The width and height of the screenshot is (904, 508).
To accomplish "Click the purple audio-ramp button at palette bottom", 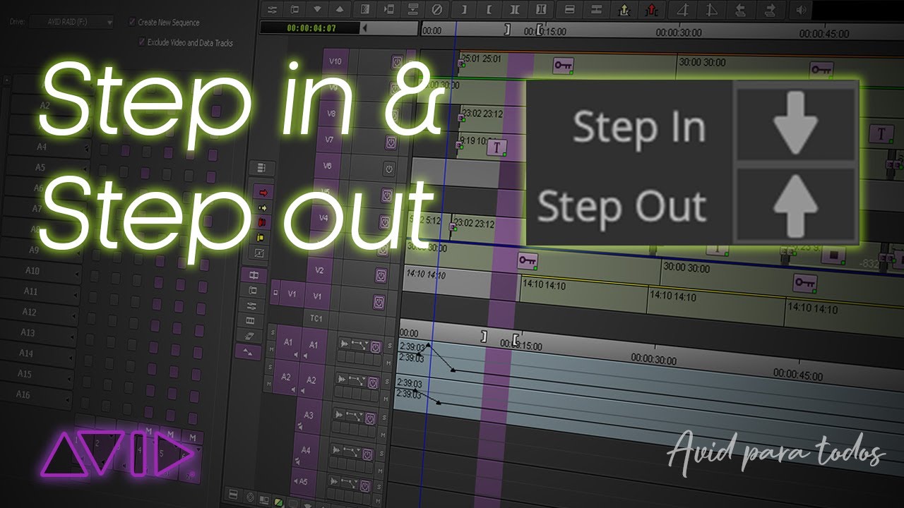I will coord(248,351).
